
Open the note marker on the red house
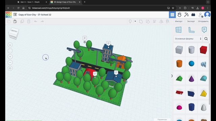tap(95, 74)
